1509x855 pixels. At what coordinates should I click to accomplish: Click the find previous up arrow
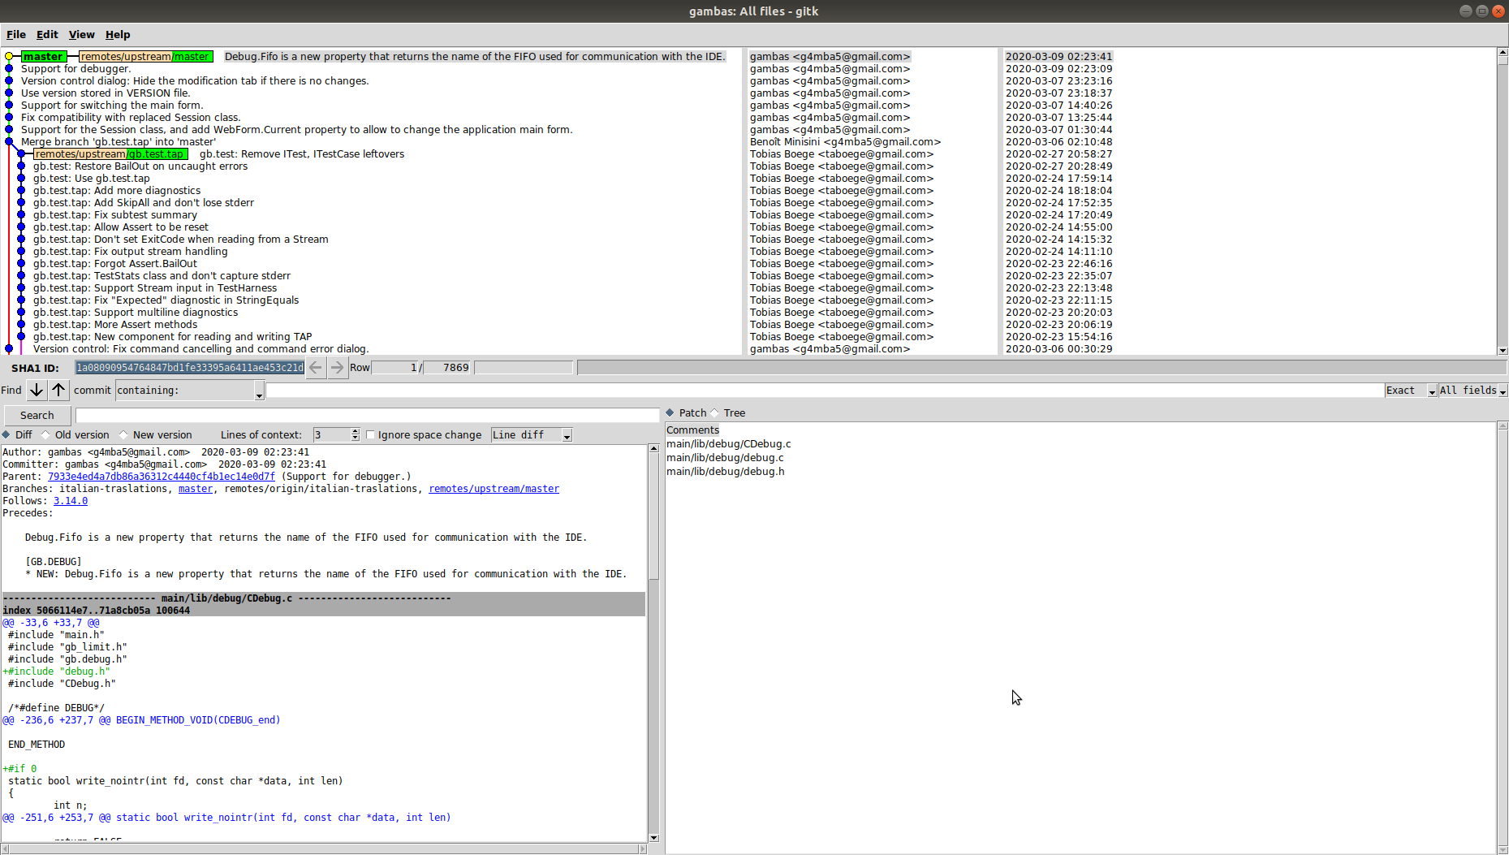point(58,391)
